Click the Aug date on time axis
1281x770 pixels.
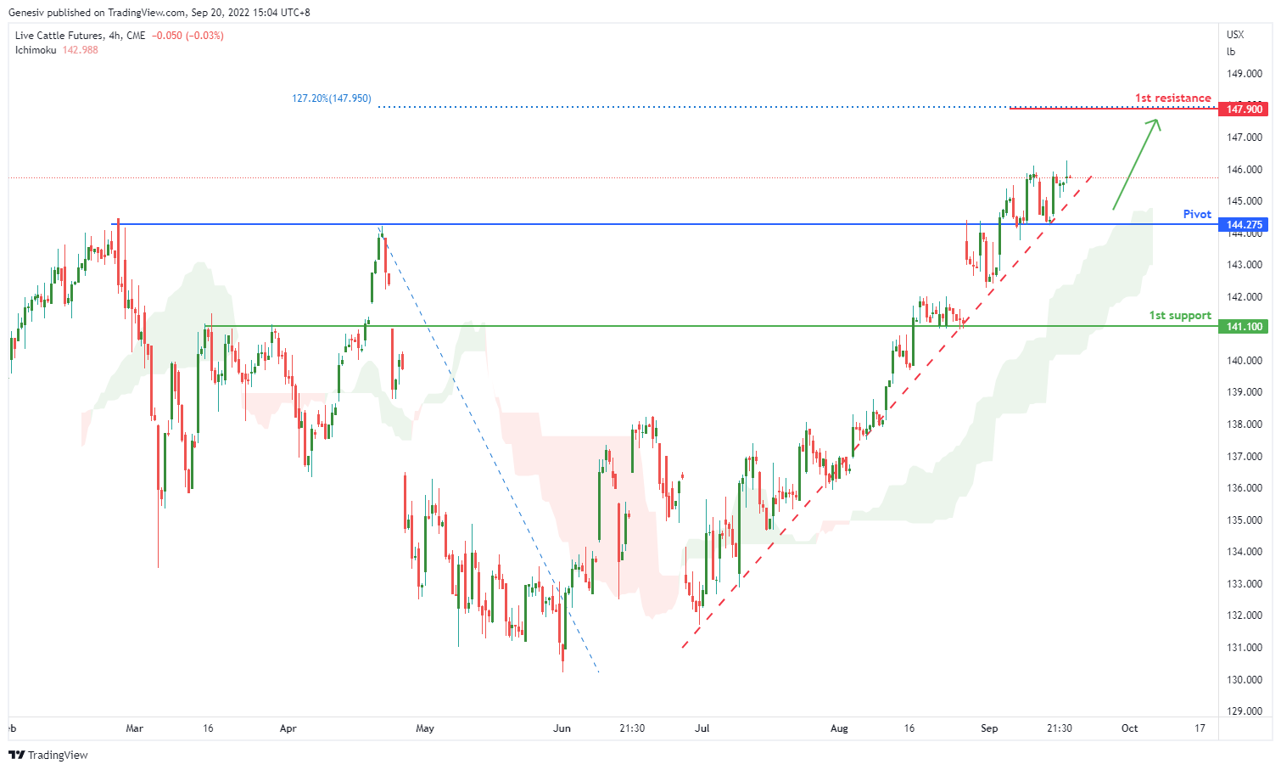(839, 728)
